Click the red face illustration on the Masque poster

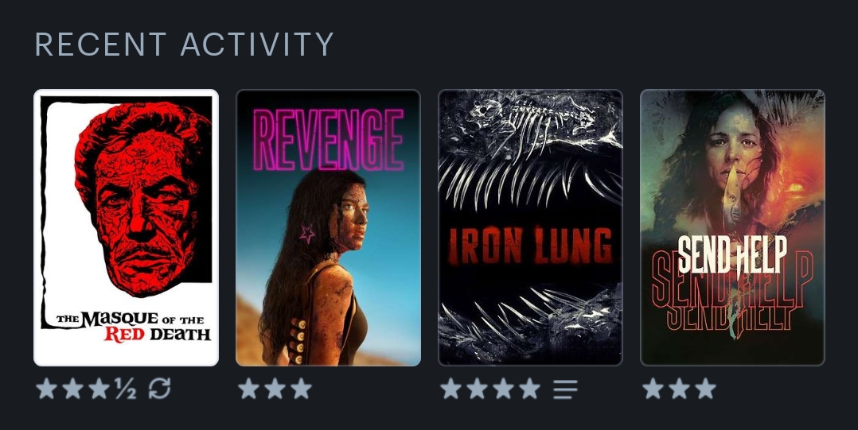coord(142,196)
